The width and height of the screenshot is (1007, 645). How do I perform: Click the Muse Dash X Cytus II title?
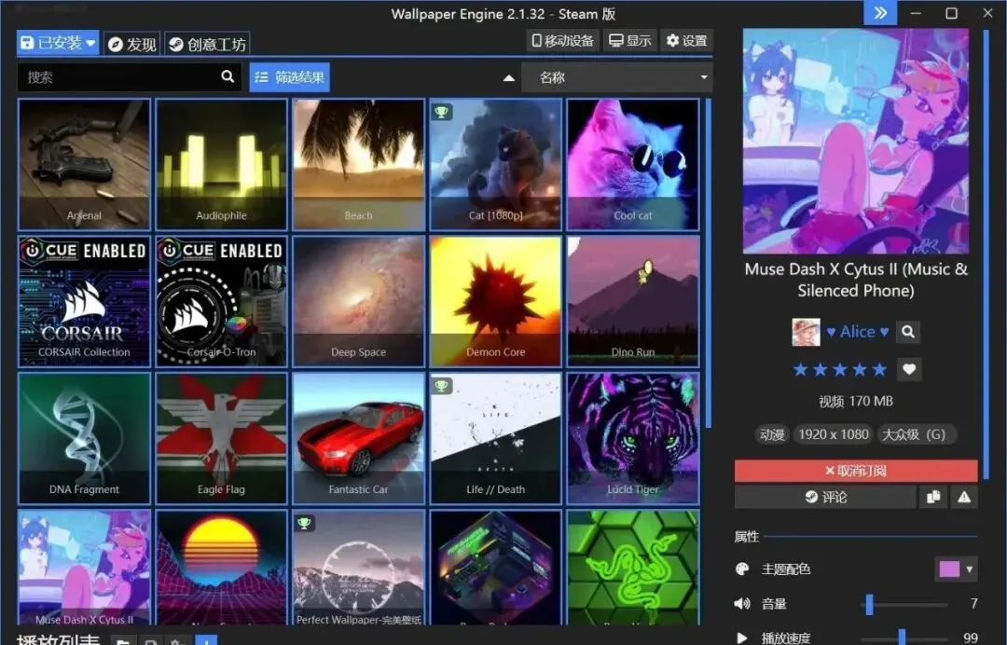pos(856,280)
